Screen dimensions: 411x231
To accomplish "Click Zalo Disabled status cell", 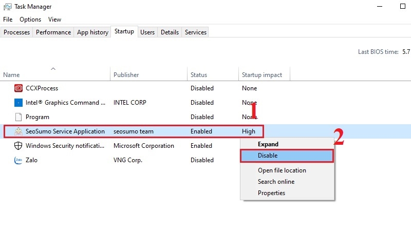I will [202, 160].
